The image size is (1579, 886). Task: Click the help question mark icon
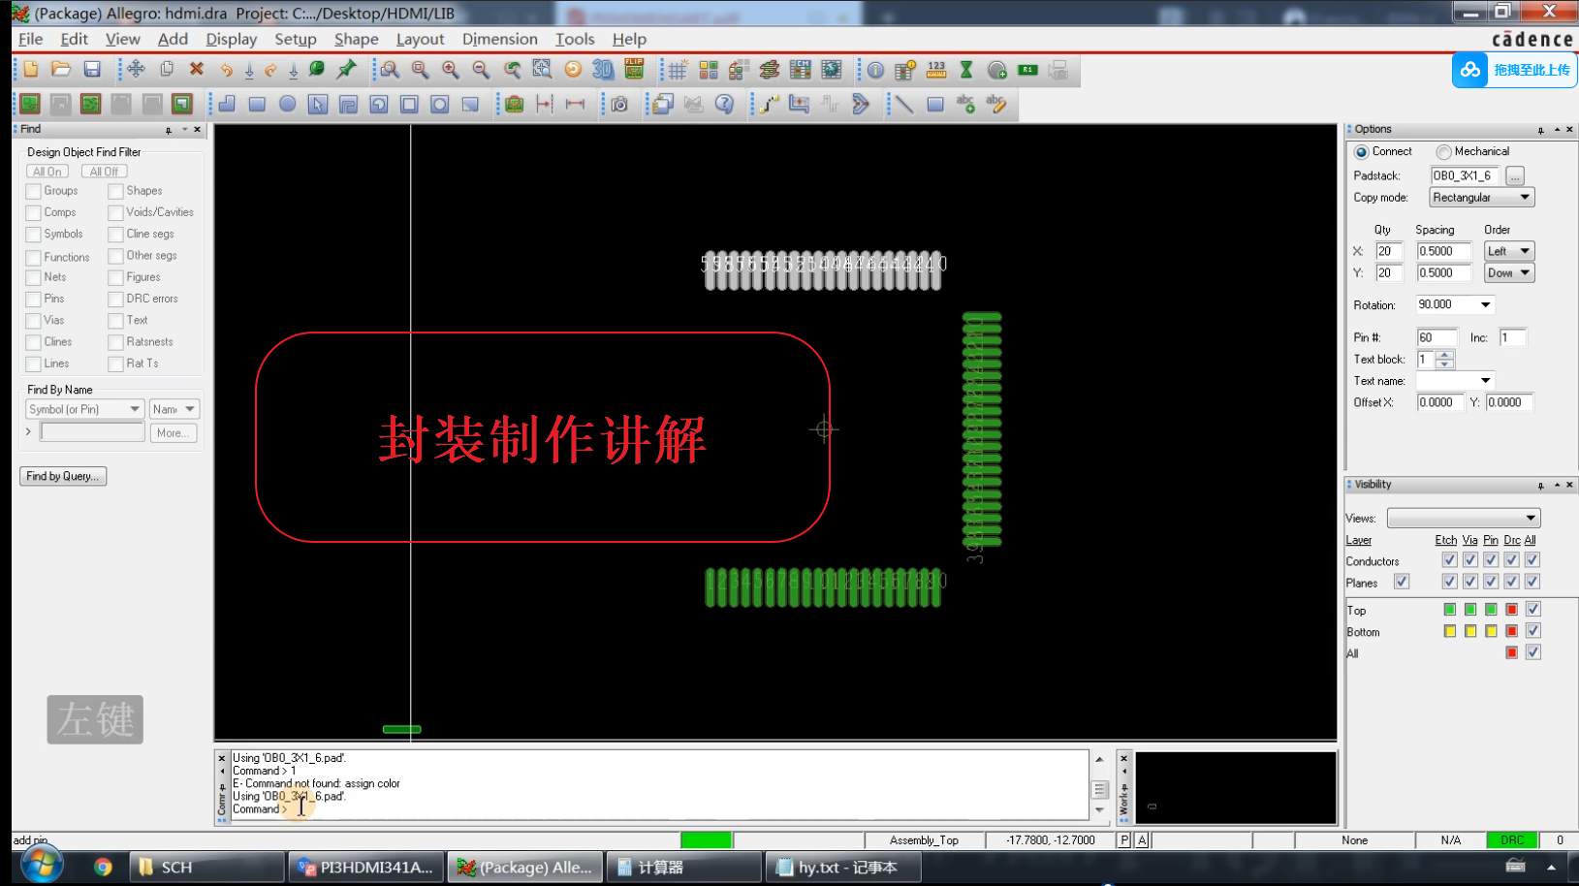[x=724, y=104]
